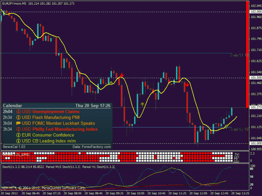The image size is (262, 196).
Task: Click the 3h34 countdown in the calendar
Action: coord(8,129)
